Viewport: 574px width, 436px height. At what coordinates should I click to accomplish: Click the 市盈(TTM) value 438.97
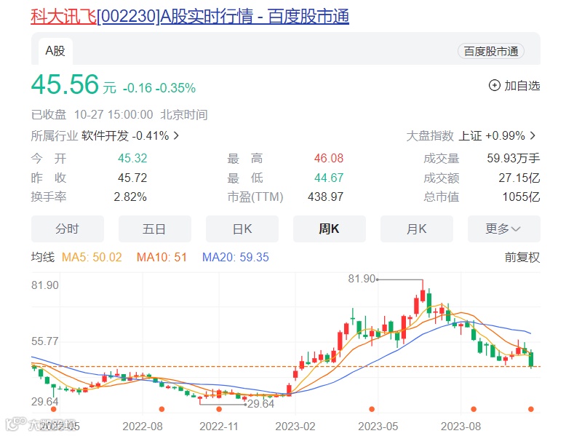point(325,197)
